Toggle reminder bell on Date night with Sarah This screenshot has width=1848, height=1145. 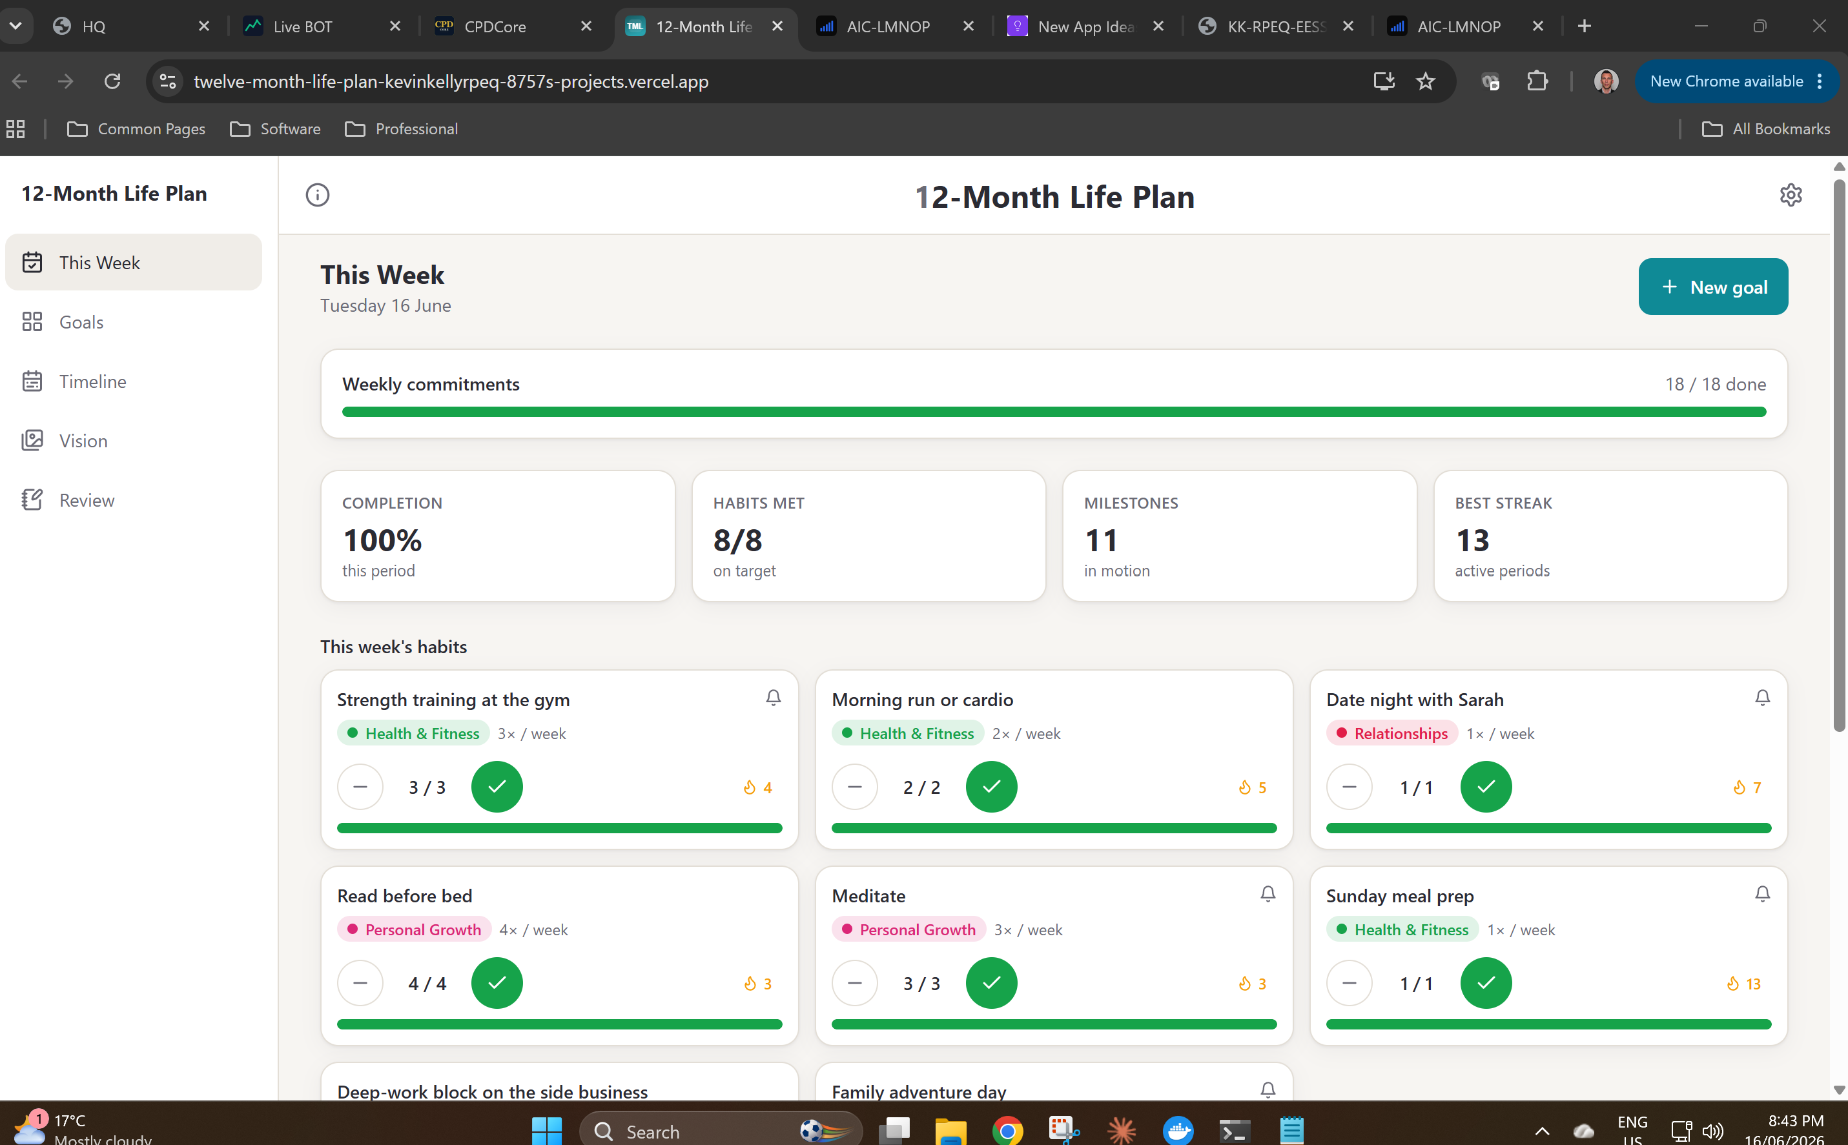(x=1761, y=698)
